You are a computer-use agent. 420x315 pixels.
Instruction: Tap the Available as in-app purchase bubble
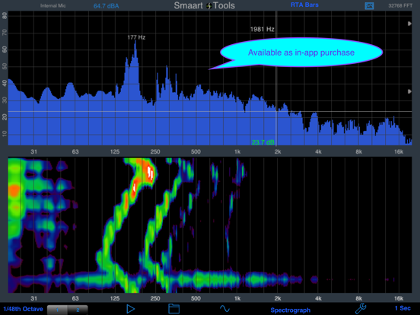pyautogui.click(x=301, y=52)
